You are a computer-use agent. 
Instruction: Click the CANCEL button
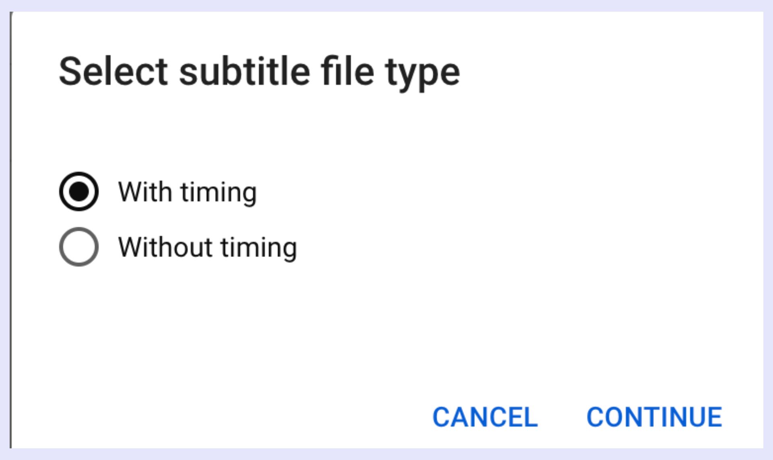pos(485,417)
